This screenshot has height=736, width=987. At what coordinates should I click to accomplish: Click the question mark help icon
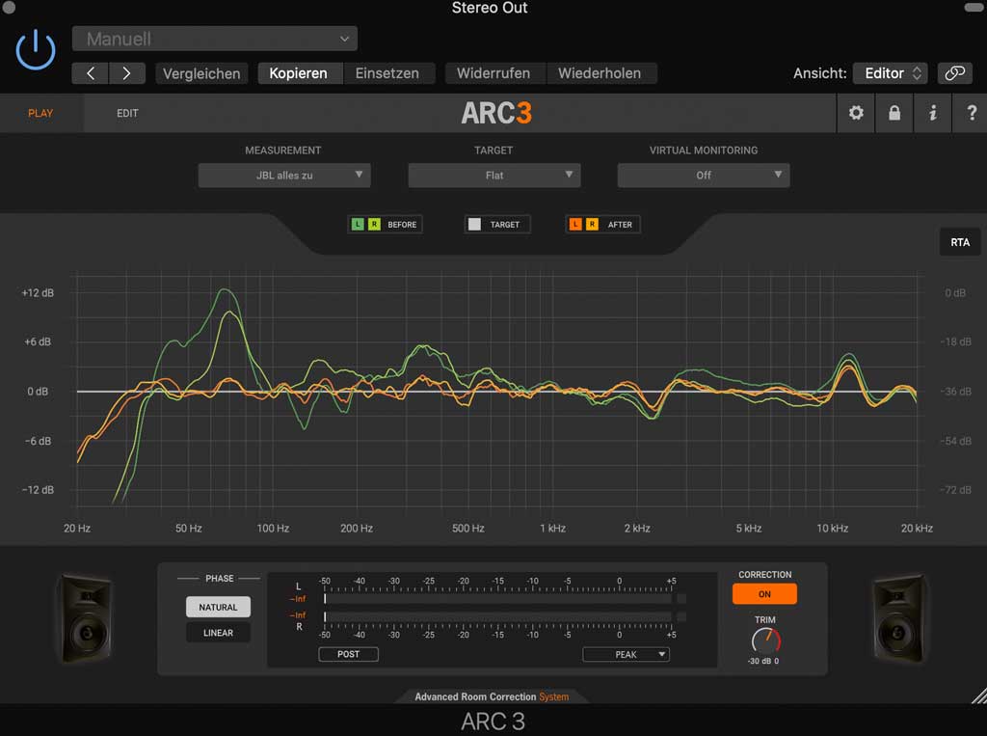tap(970, 113)
